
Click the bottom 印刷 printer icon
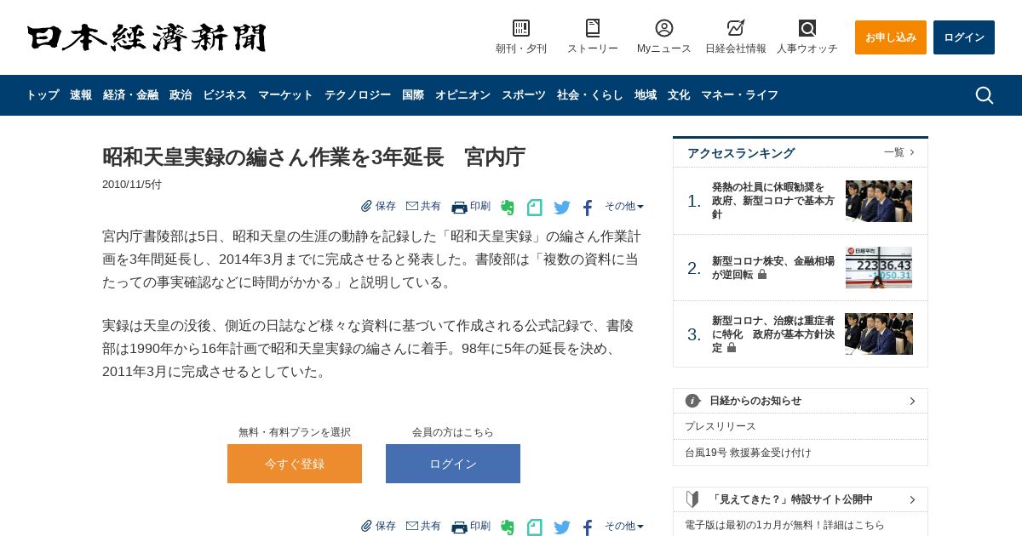pyautogui.click(x=459, y=527)
